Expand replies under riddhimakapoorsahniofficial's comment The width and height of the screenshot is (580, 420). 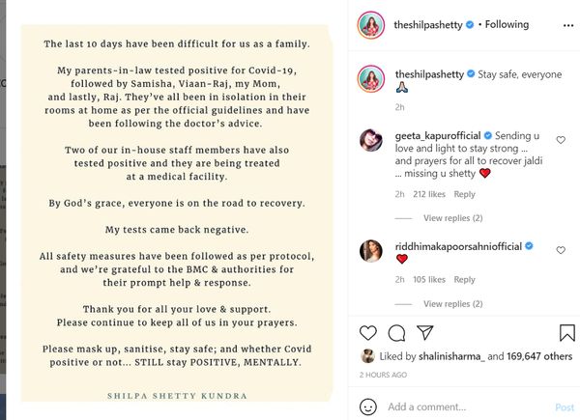point(452,303)
